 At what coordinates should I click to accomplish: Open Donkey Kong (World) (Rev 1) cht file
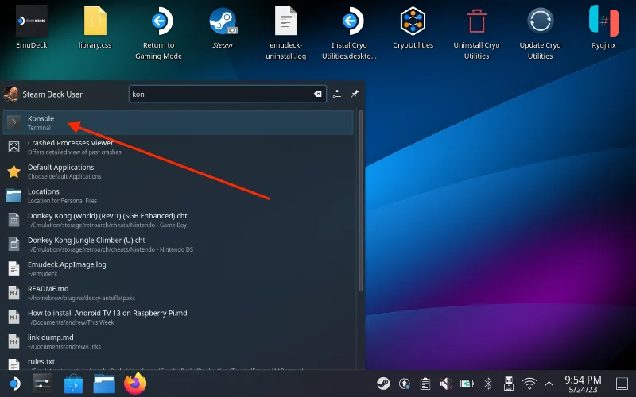[x=178, y=220]
